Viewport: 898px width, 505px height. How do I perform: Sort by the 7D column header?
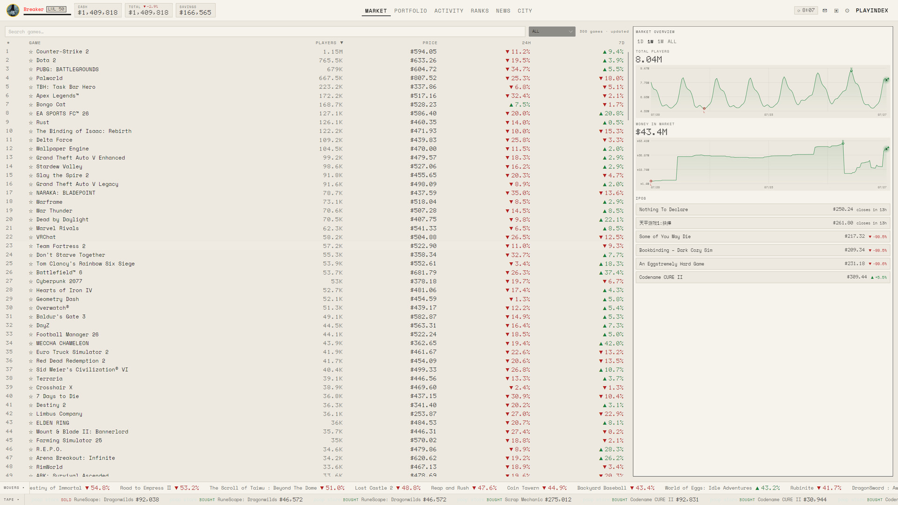[622, 43]
